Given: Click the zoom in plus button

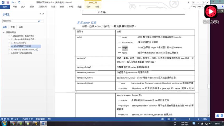Looking at the screenshot, I should (x=198, y=119).
